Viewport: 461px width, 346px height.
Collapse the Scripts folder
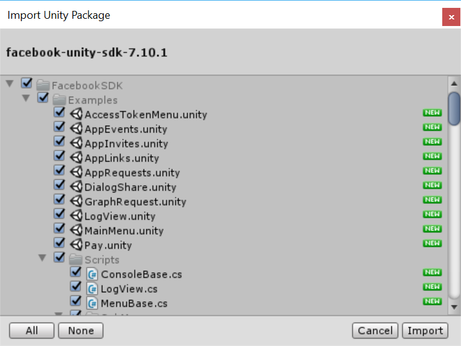pyautogui.click(x=42, y=258)
